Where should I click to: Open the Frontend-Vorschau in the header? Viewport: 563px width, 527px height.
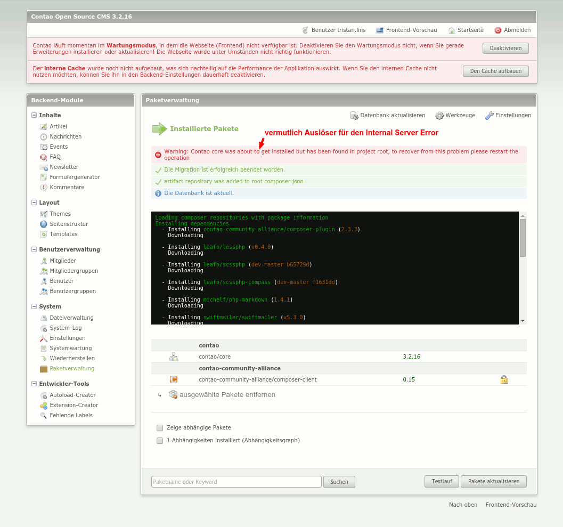coord(406,30)
